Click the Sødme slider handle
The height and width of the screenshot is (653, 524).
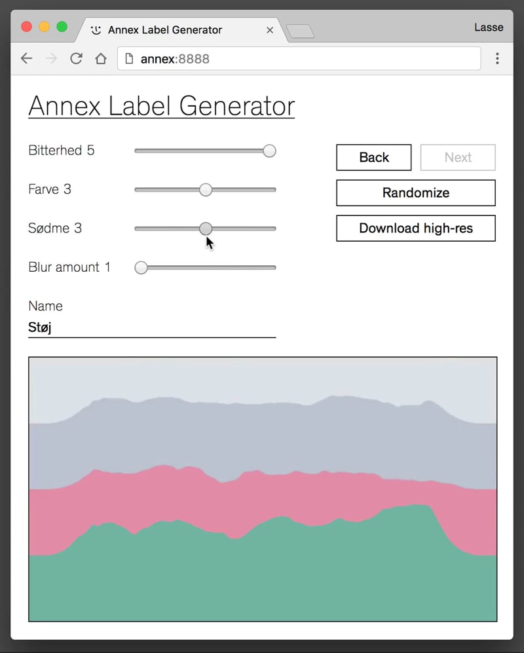click(x=206, y=228)
